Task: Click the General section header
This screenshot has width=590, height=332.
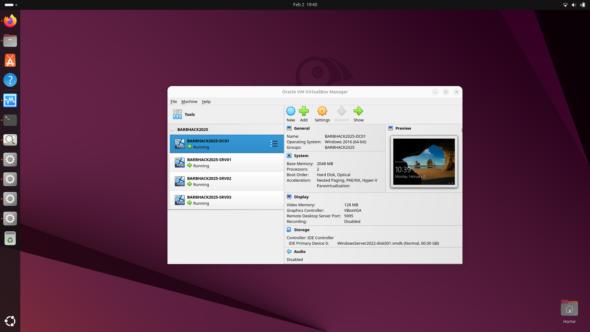Action: (301, 128)
